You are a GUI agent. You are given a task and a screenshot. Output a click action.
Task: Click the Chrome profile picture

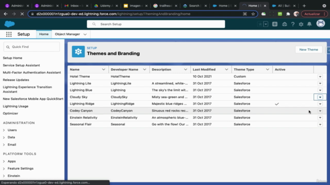click(x=296, y=14)
